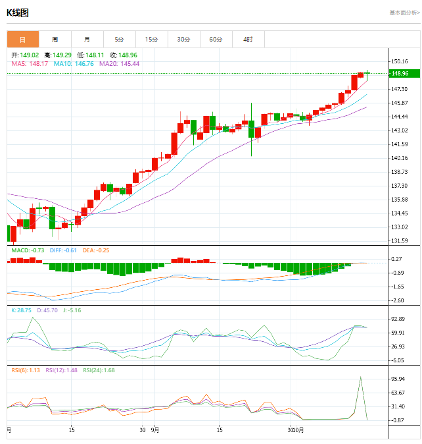
Task: Select the 日 daily chart tab
Action: point(23,40)
